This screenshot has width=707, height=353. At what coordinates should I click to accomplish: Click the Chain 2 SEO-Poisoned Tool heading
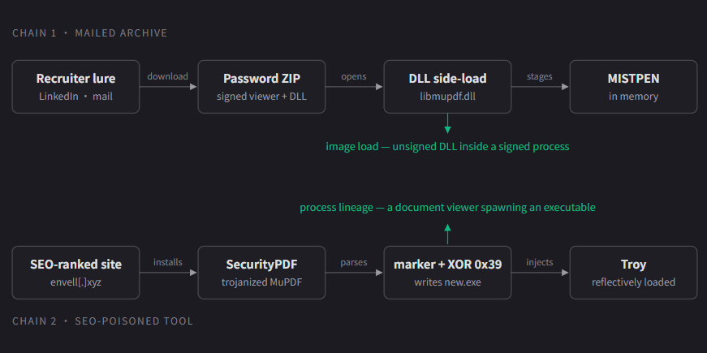[x=103, y=321]
